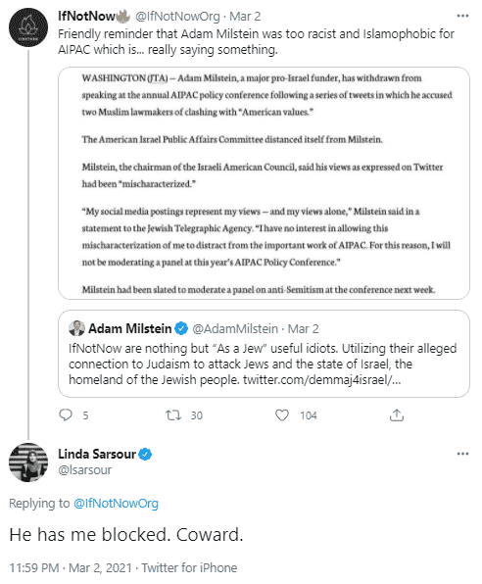
Task: Click Adam Milstein's small avatar in quoted tweet
Action: pyautogui.click(x=76, y=328)
